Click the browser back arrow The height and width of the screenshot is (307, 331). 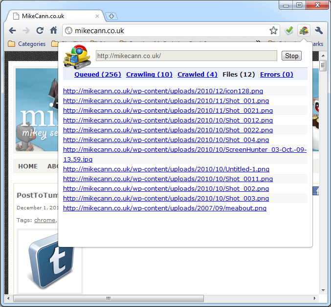click(12, 31)
